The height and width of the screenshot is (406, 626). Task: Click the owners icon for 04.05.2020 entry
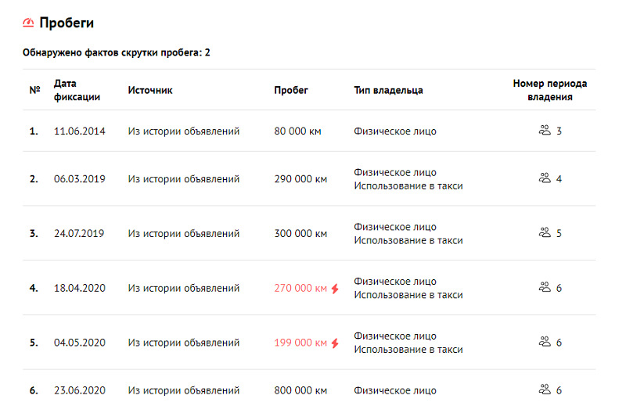(545, 342)
